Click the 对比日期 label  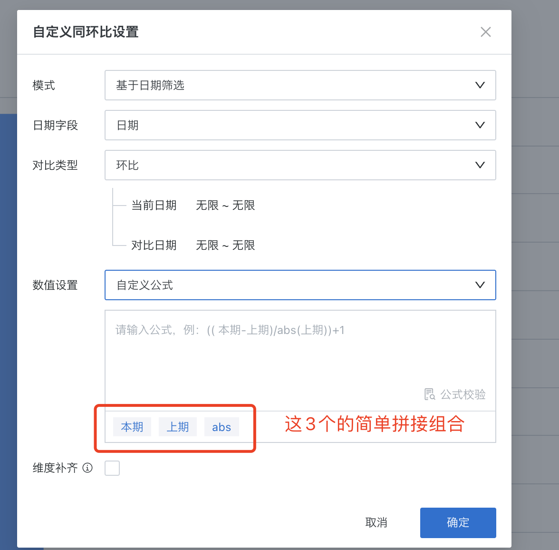click(154, 245)
